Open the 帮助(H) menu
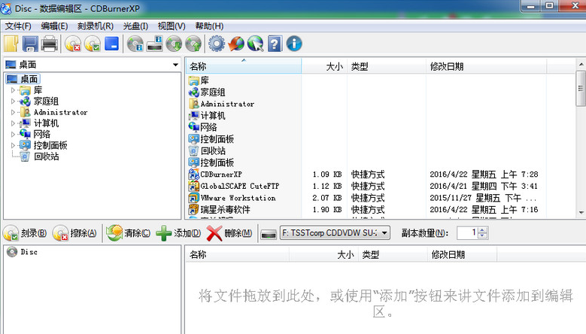 209,26
